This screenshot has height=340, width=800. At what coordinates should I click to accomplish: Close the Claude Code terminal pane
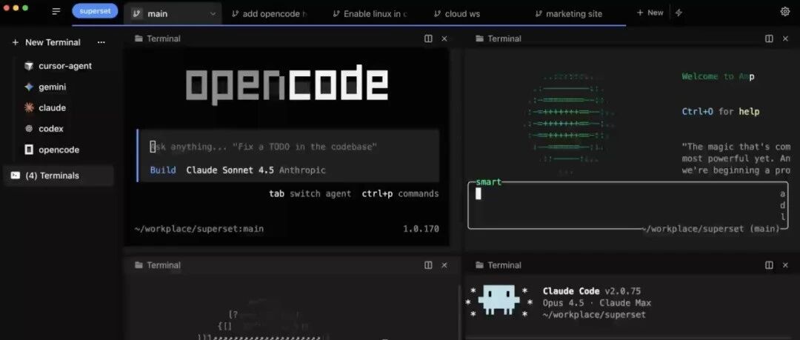[785, 265]
